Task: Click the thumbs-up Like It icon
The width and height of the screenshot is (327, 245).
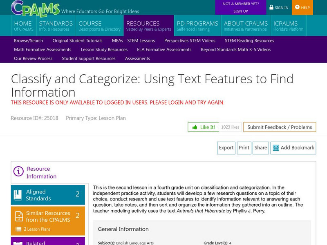Action: (195, 127)
